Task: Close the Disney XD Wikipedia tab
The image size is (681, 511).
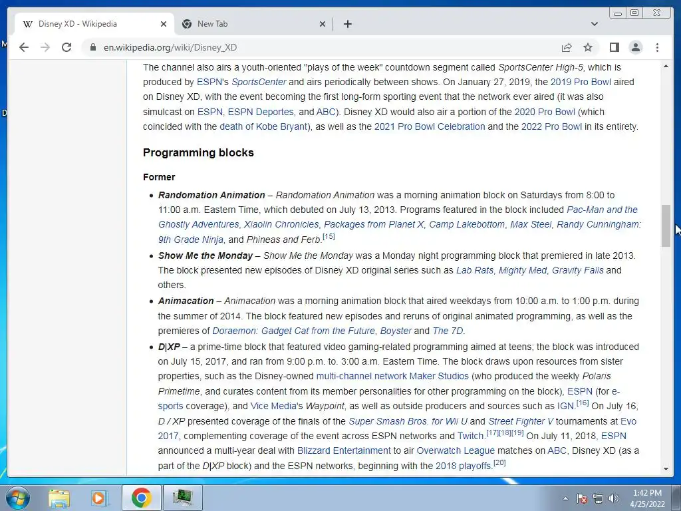Action: [164, 24]
